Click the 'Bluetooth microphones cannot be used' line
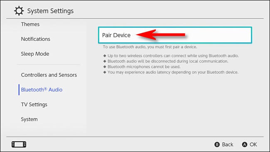The height and width of the screenshot is (152, 270). coord(144,66)
